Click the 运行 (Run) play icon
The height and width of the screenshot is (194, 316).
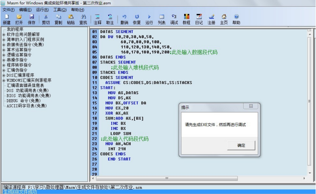coord(149,17)
